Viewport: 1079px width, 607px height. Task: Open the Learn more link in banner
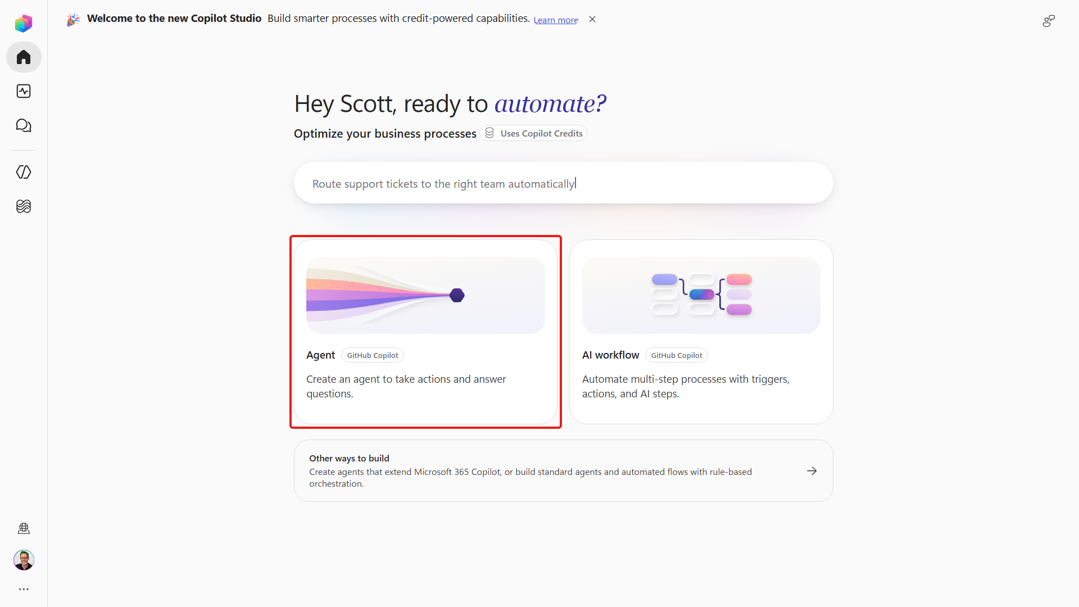tap(556, 20)
